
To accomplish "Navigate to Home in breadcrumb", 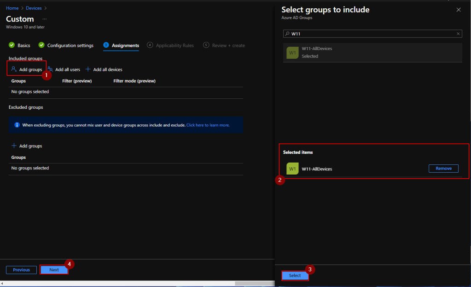I will tap(12, 8).
